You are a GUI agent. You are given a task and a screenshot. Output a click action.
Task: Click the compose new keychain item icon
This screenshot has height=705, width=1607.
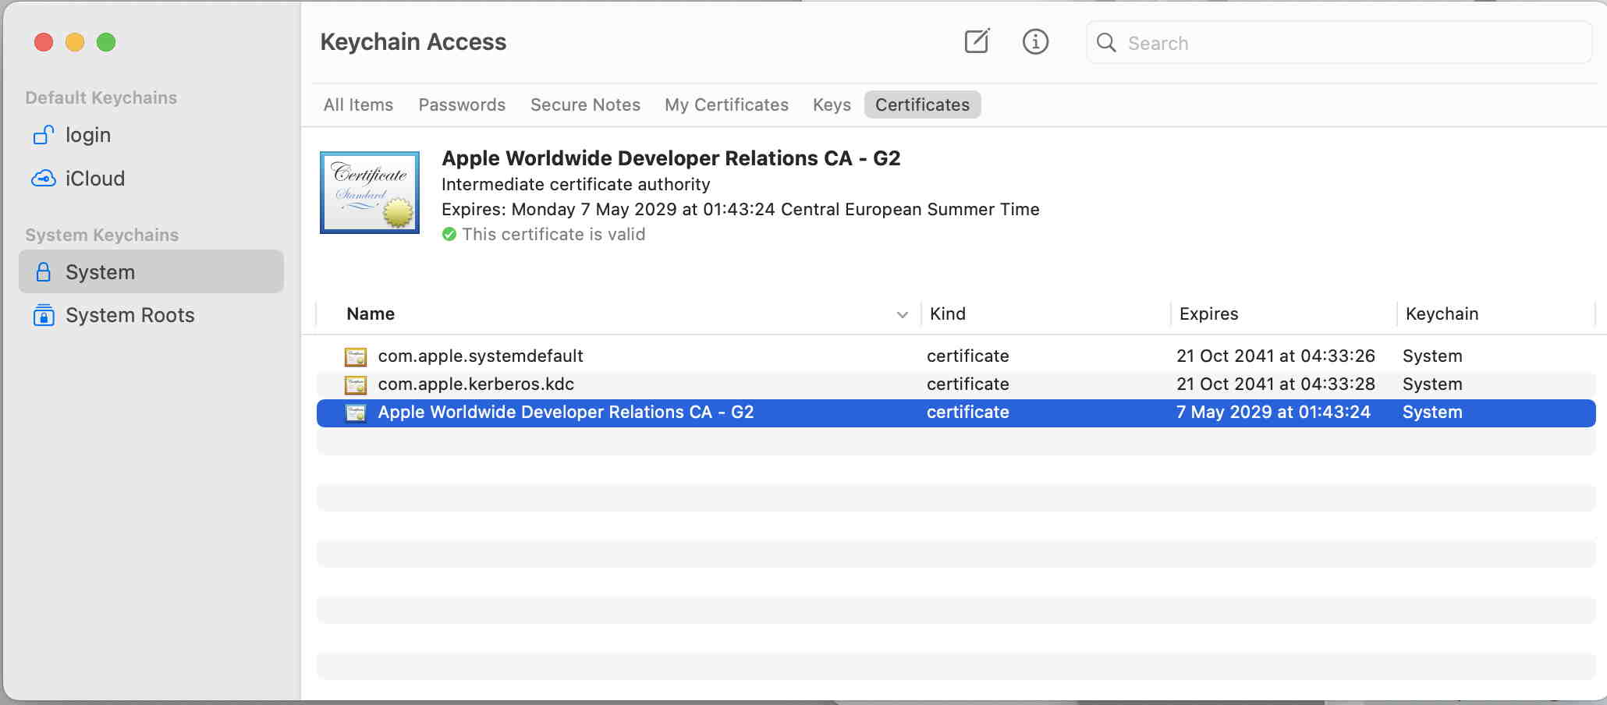(977, 41)
